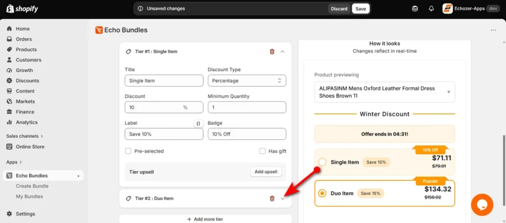Click the Shopify logo

(22, 9)
